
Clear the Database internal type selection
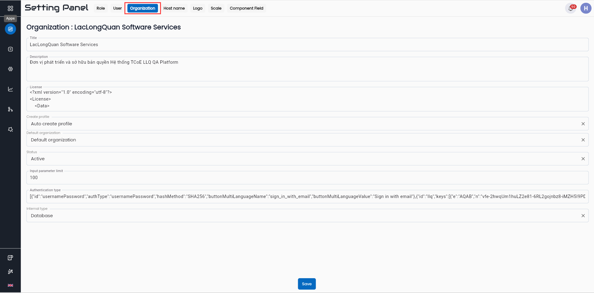583,216
